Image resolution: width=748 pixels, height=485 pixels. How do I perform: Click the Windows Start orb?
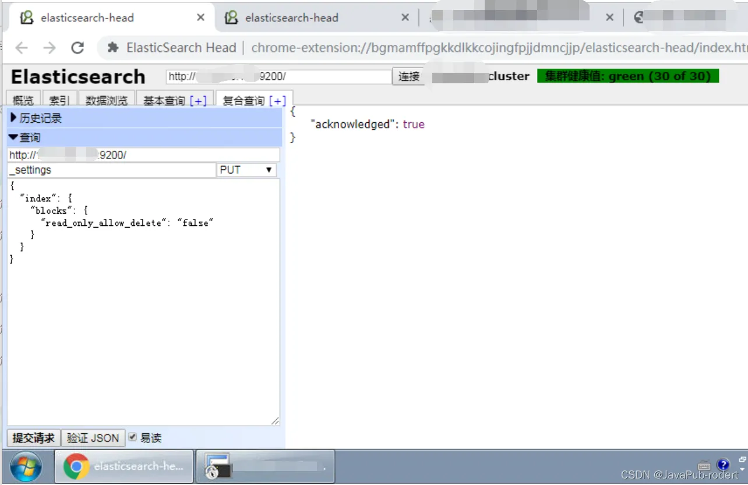[26, 466]
